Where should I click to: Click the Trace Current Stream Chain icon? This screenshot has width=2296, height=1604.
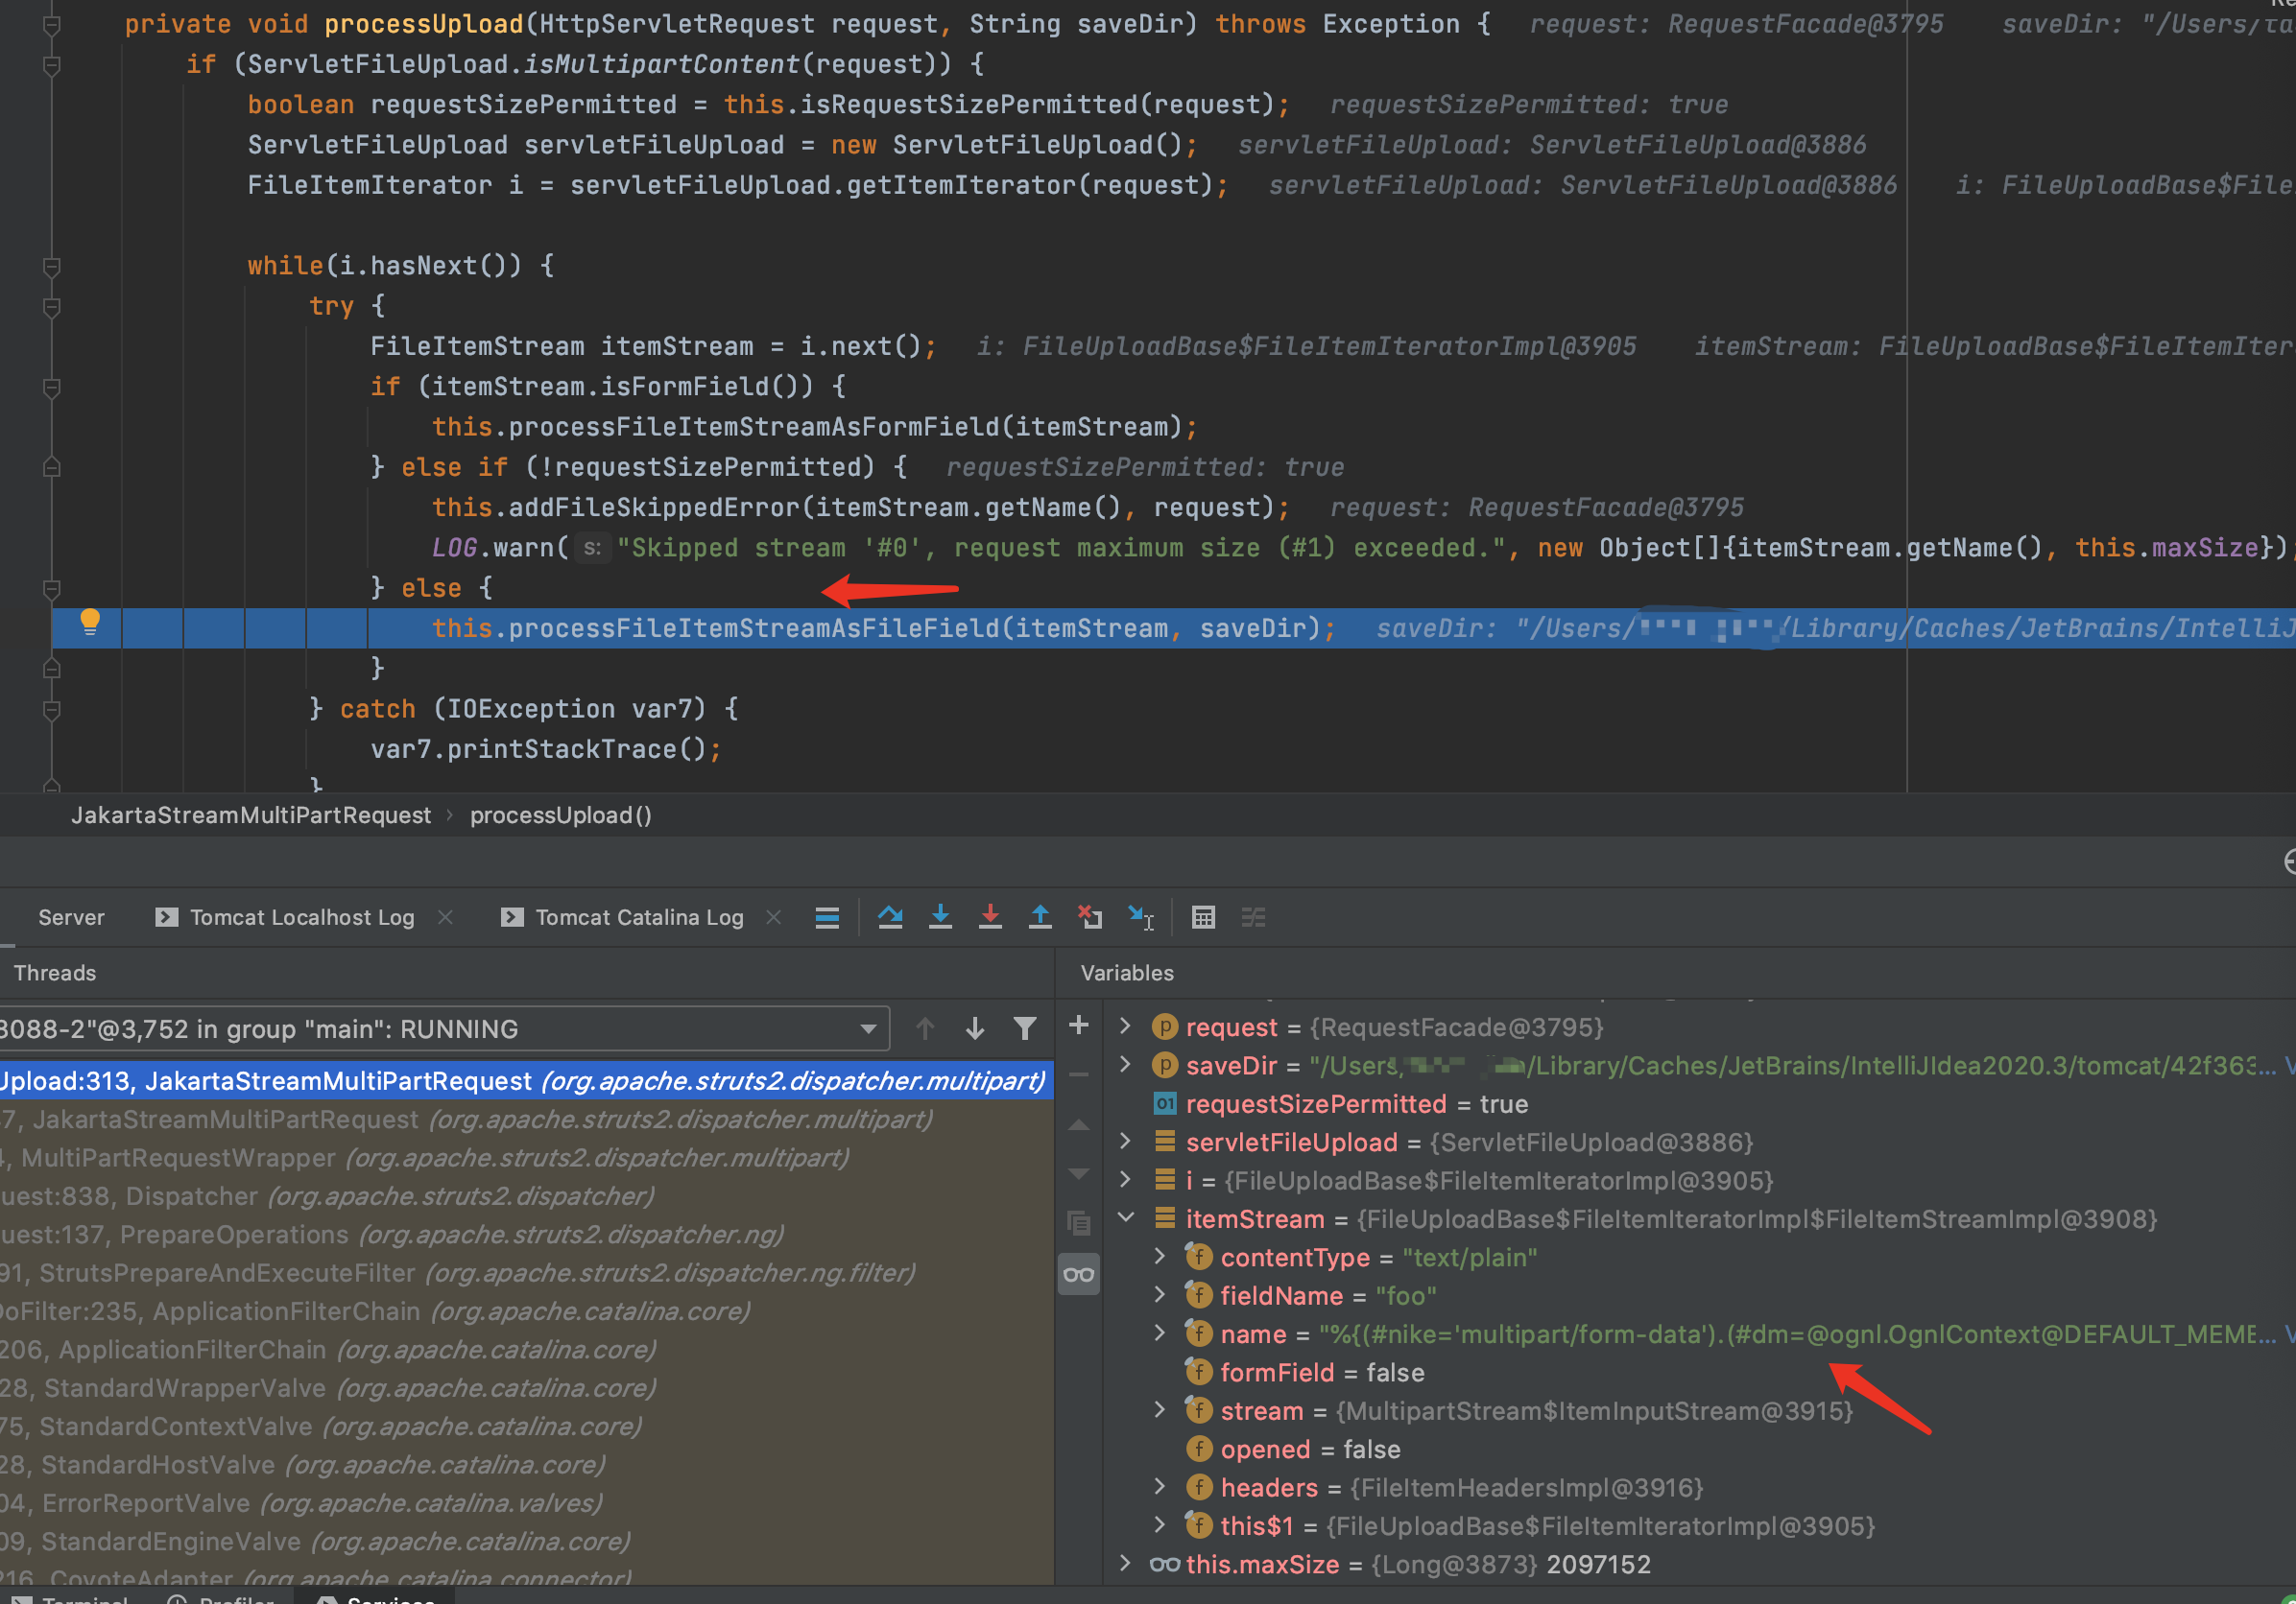tap(1253, 916)
